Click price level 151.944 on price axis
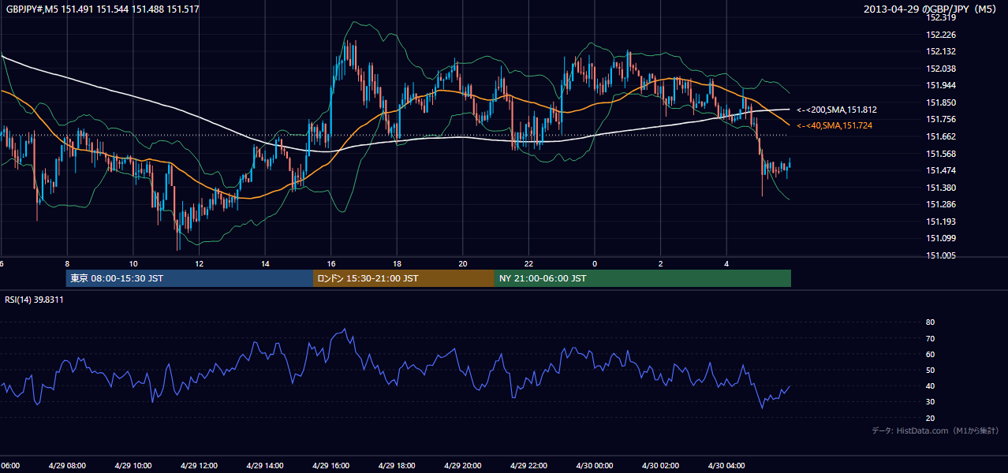 pyautogui.click(x=941, y=85)
